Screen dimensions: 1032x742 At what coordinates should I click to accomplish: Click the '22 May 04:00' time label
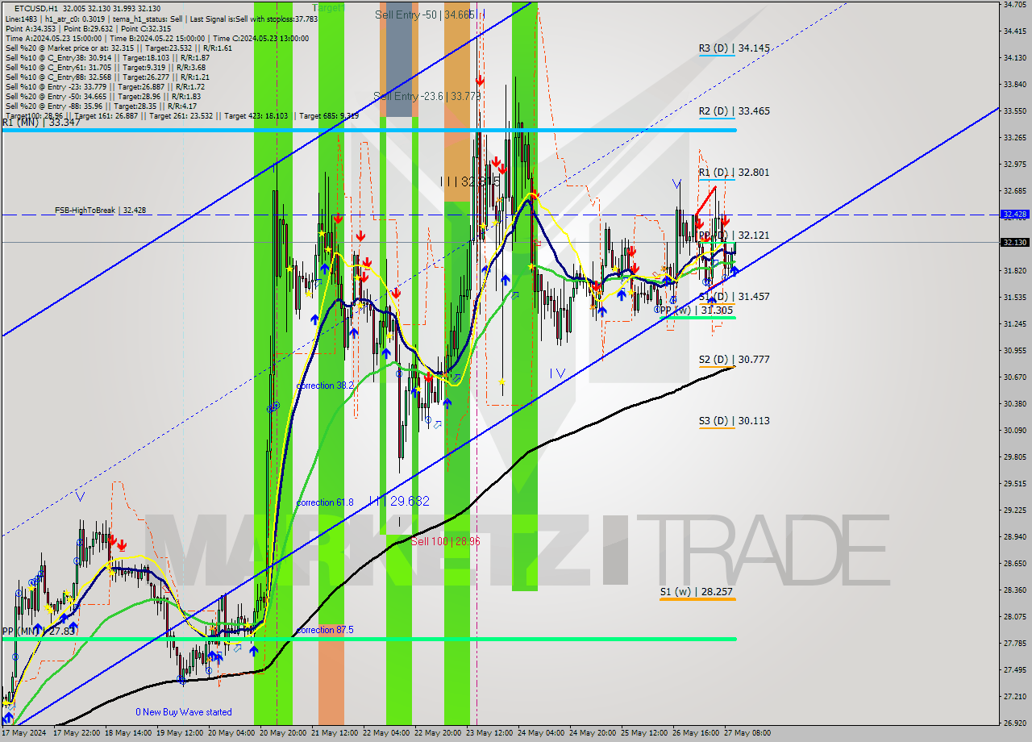tap(386, 733)
